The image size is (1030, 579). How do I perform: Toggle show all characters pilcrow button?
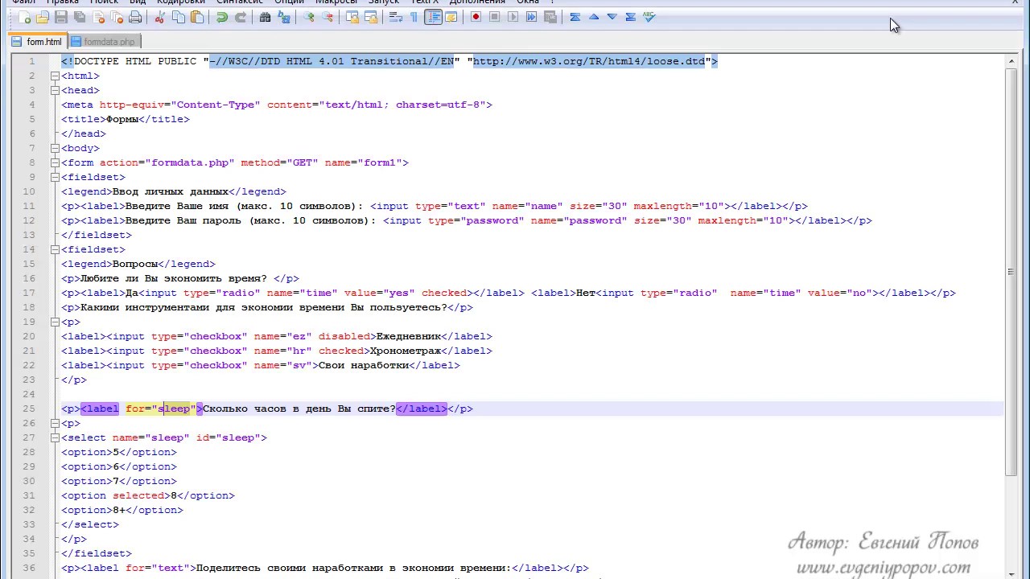(414, 17)
